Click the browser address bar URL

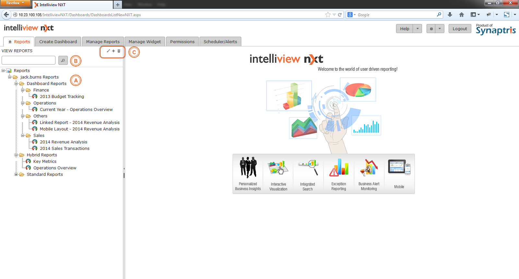tap(80, 15)
